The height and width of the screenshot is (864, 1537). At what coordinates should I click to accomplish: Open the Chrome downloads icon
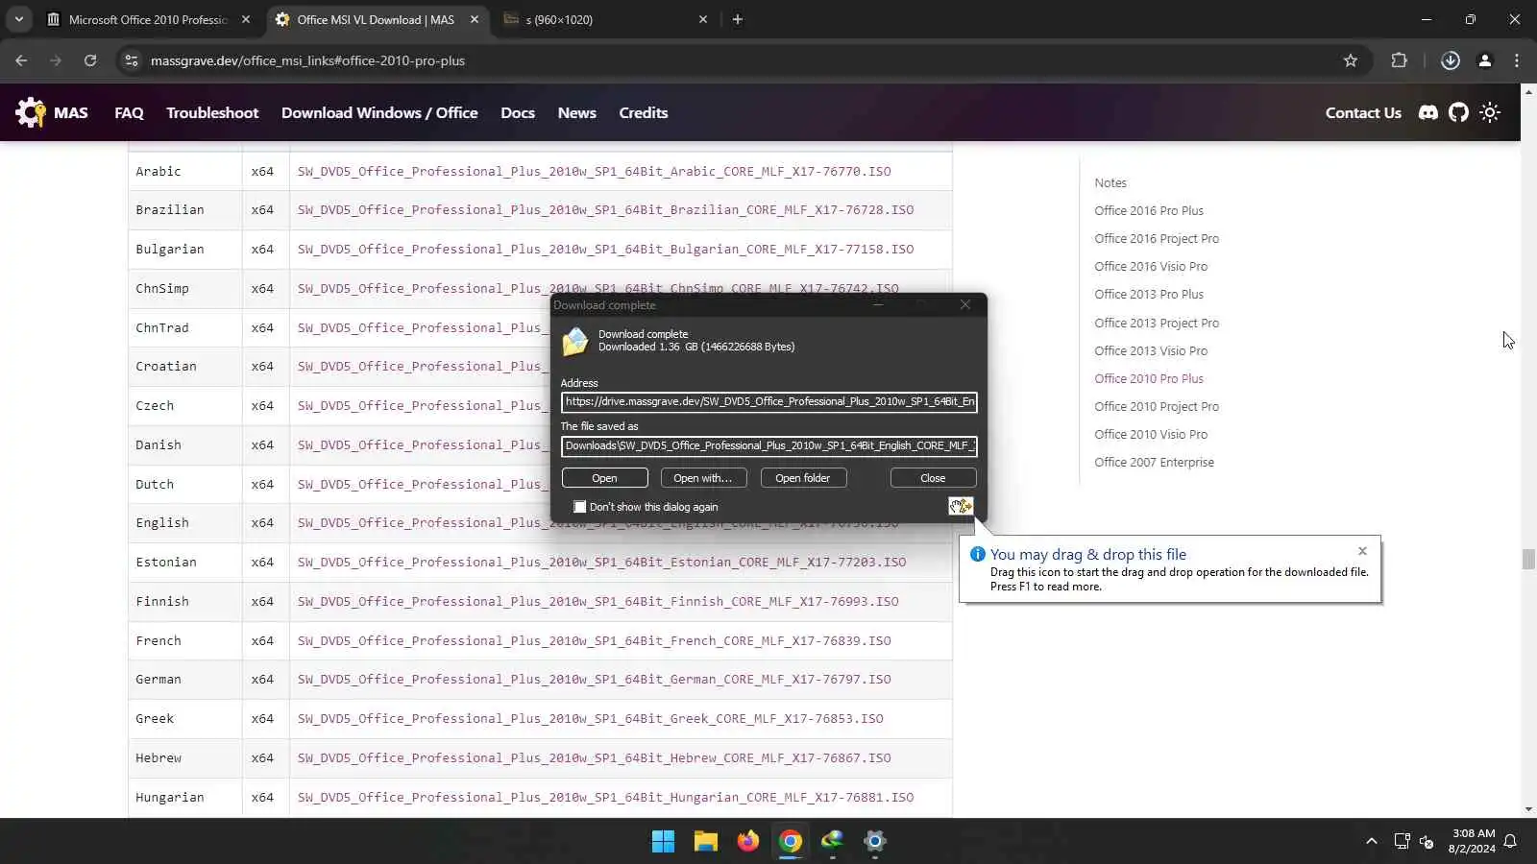[1451, 60]
